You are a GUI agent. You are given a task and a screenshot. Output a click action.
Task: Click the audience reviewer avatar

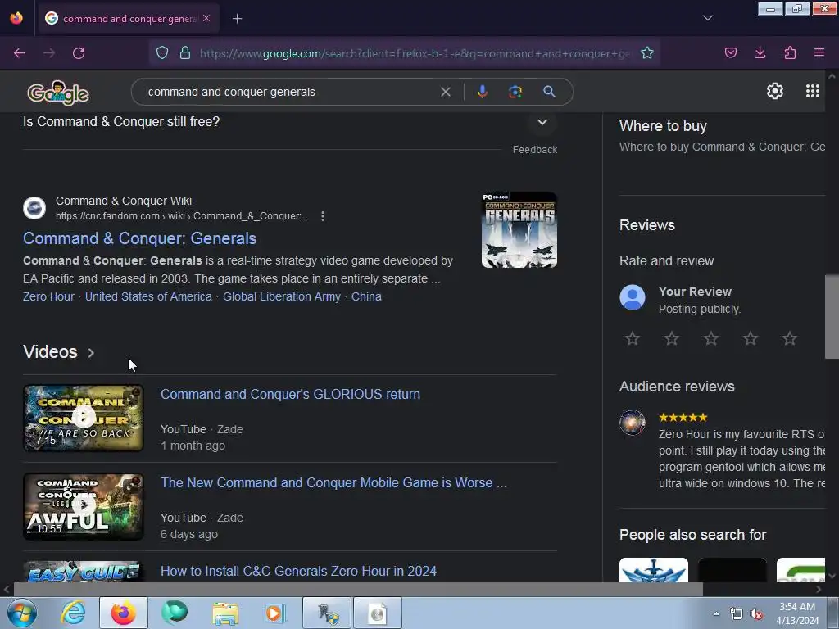(633, 423)
